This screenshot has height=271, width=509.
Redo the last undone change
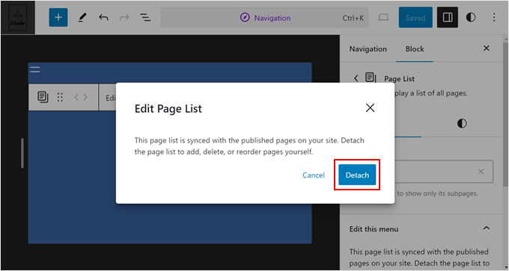(x=124, y=17)
